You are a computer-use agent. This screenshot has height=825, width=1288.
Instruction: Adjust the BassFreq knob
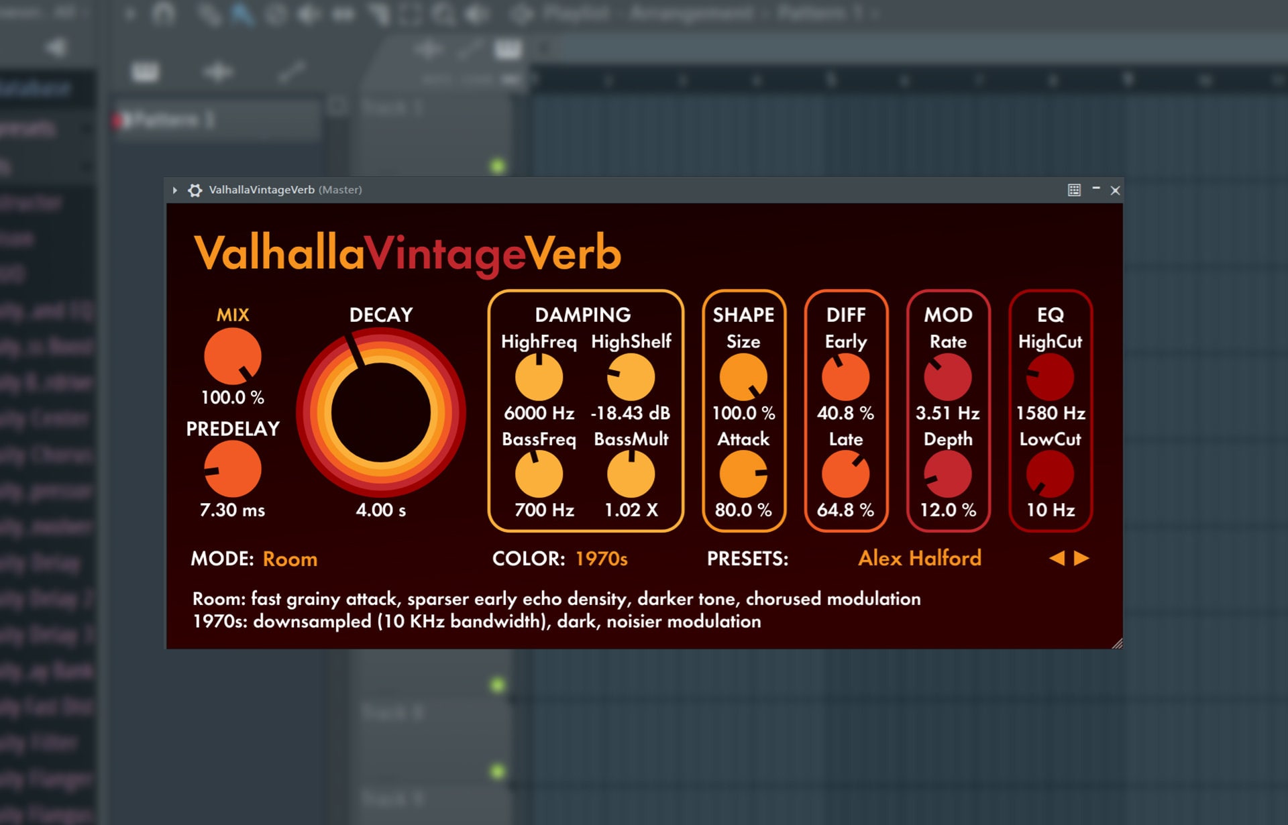pyautogui.click(x=539, y=474)
